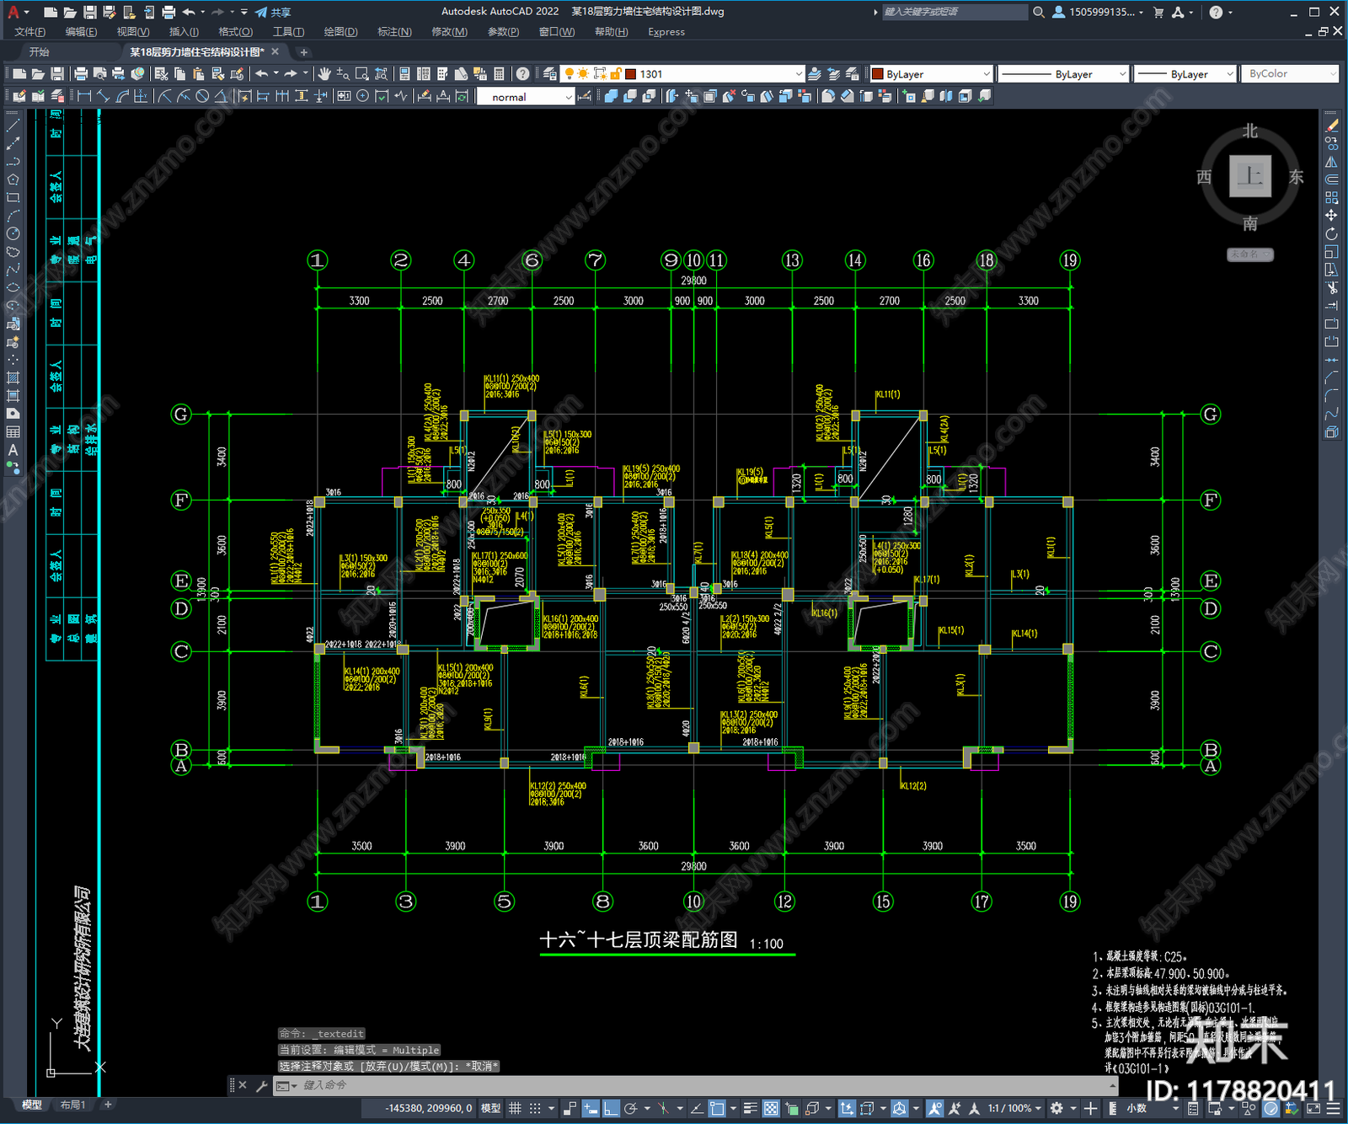This screenshot has width=1348, height=1124.
Task: Select the Pan hand tool
Action: pyautogui.click(x=324, y=74)
